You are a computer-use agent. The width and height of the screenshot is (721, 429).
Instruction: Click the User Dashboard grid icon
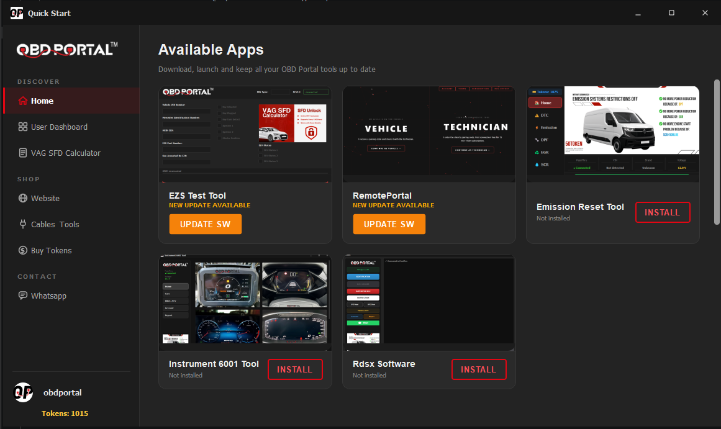tap(23, 127)
